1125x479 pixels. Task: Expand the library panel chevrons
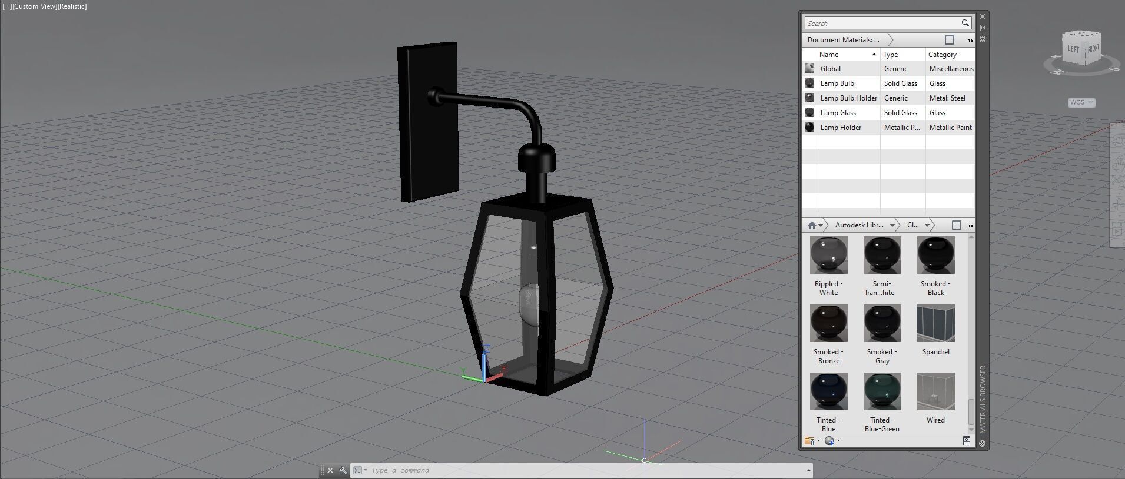(970, 226)
